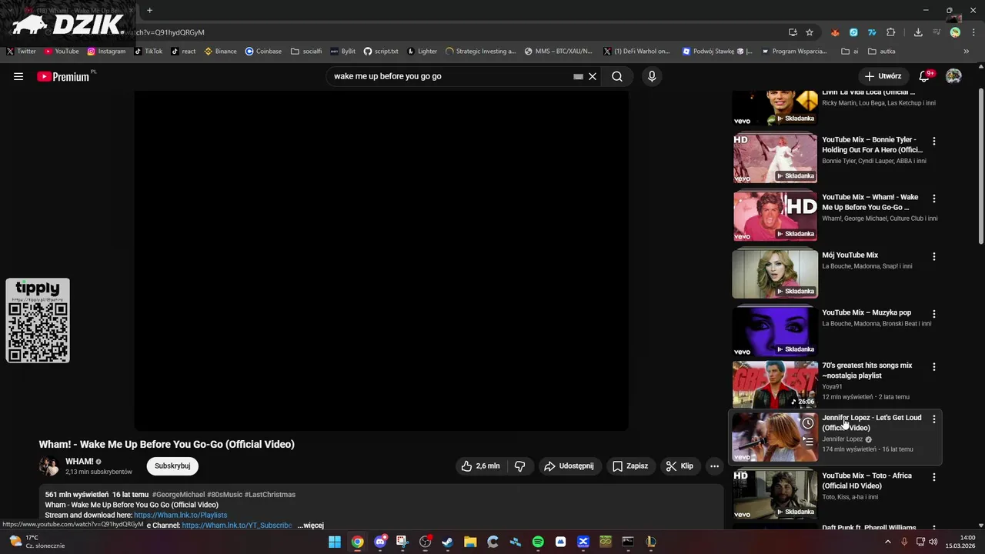Open options for 70's greatest hits playlist

[934, 367]
